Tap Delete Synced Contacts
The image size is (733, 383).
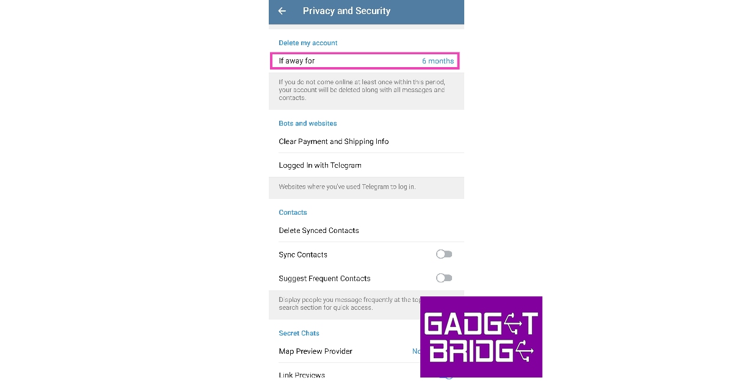coord(319,231)
